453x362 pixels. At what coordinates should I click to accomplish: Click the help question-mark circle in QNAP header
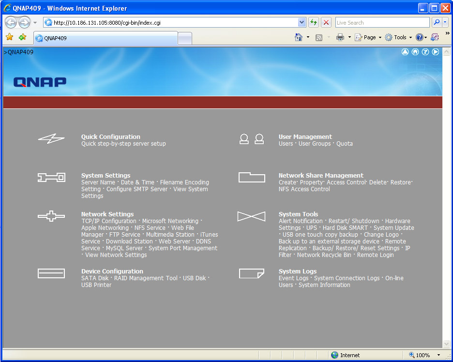click(425, 52)
